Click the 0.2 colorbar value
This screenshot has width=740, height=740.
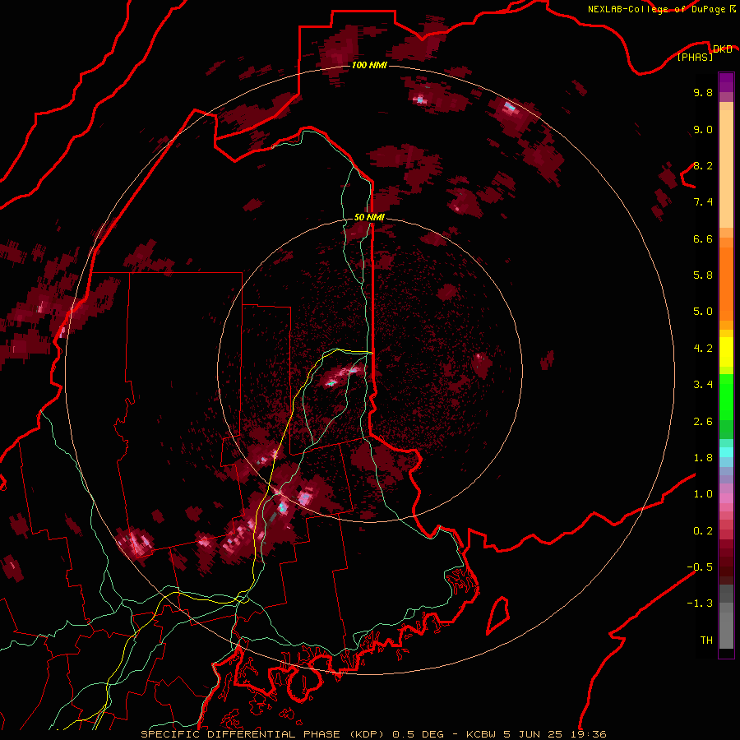(703, 530)
